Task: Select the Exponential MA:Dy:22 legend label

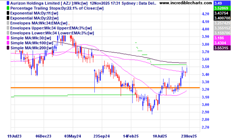Action: pyautogui.click(x=34, y=18)
